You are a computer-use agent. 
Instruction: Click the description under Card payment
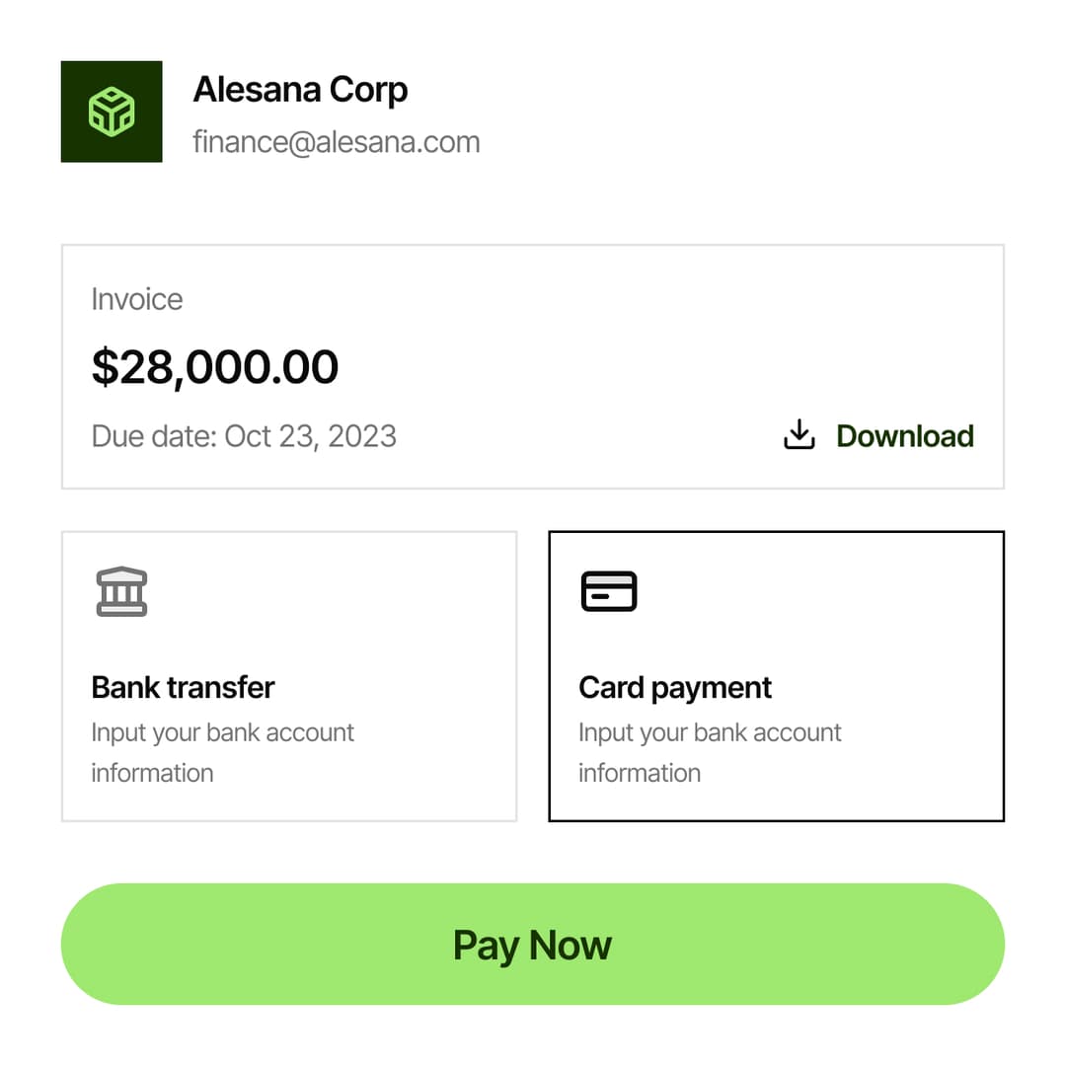710,752
